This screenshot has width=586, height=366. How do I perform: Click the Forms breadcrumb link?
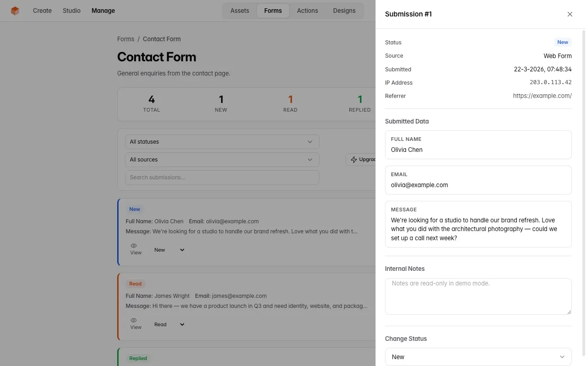pos(125,39)
